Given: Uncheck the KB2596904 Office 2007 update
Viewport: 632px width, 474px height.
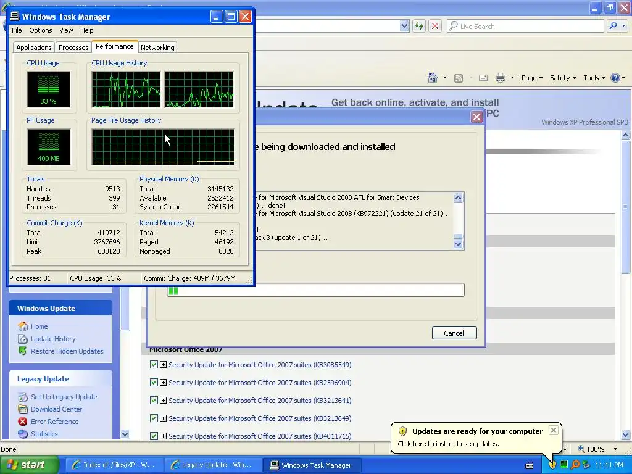Looking at the screenshot, I should tap(154, 382).
